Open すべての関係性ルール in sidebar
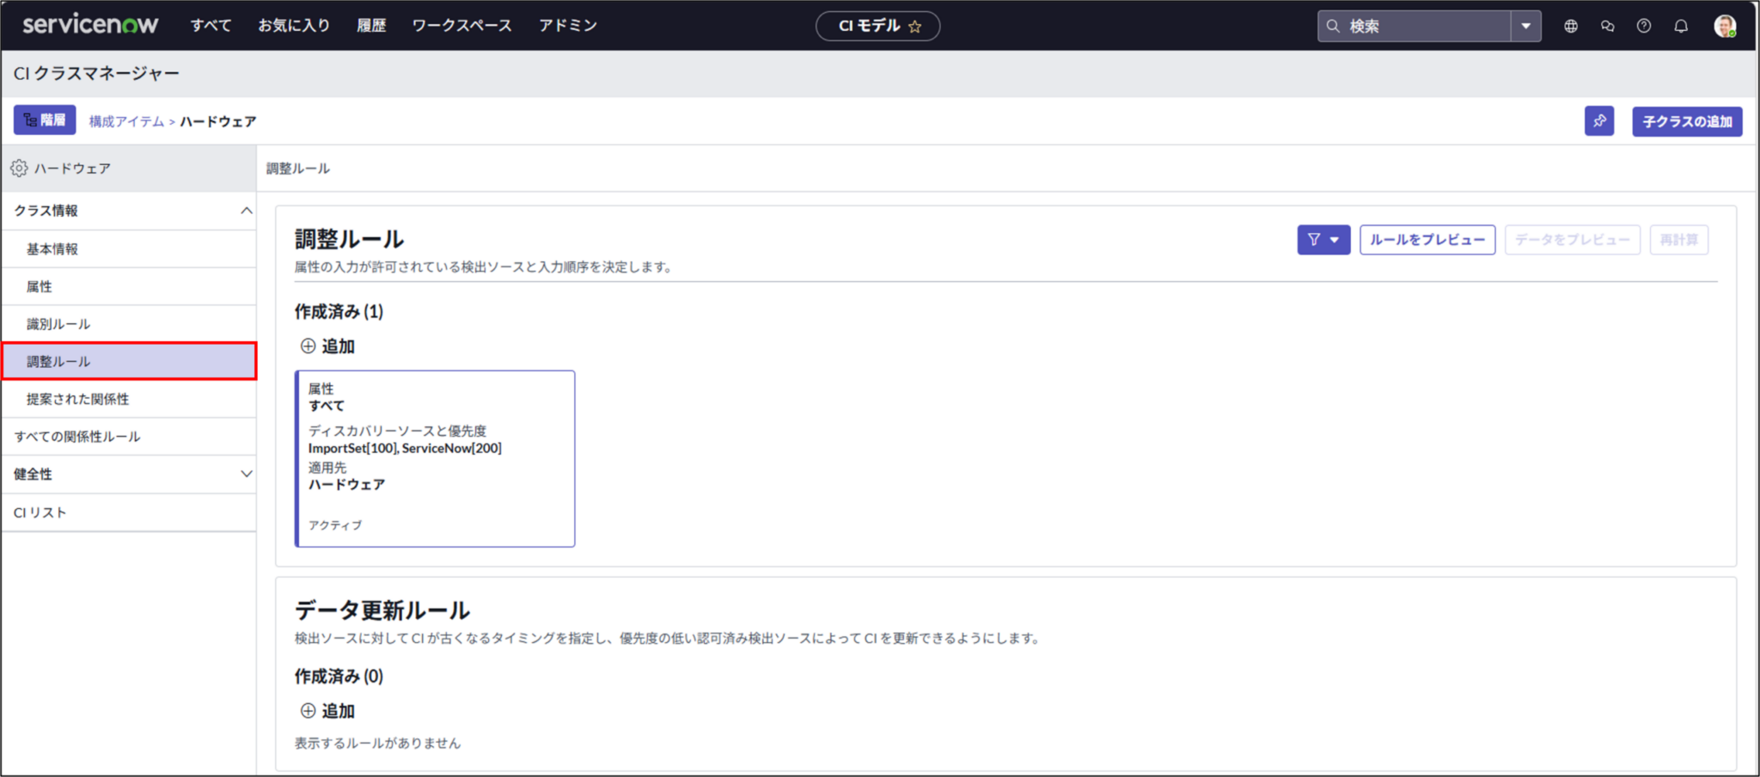Viewport: 1760px width, 777px height. [129, 437]
